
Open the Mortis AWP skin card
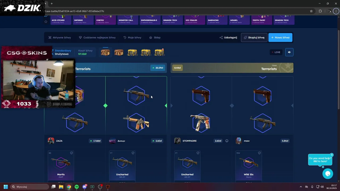coord(61,166)
